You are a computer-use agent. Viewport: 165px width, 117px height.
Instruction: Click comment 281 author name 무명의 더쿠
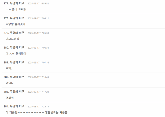click(17, 62)
